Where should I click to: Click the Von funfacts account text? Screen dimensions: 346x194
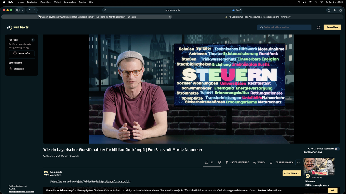pos(56,175)
